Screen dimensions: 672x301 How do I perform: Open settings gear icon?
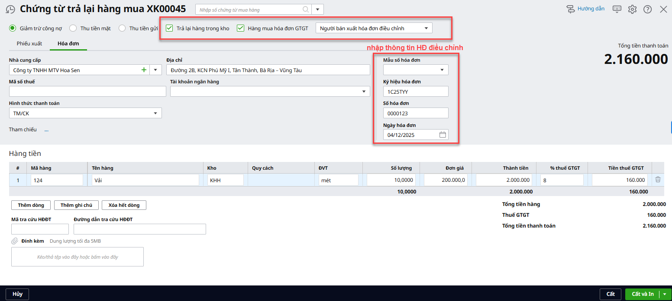click(632, 9)
